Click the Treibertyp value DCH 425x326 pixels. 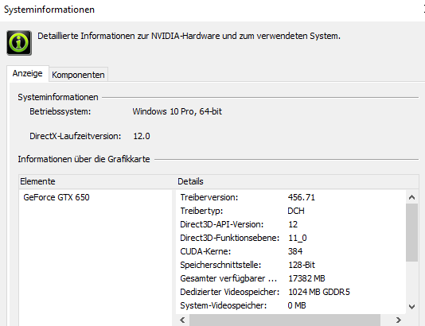pyautogui.click(x=296, y=211)
